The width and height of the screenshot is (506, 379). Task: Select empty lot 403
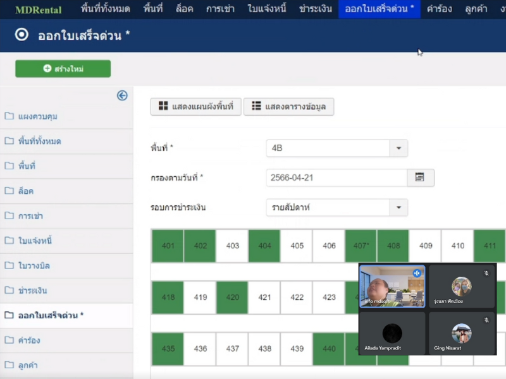click(232, 246)
